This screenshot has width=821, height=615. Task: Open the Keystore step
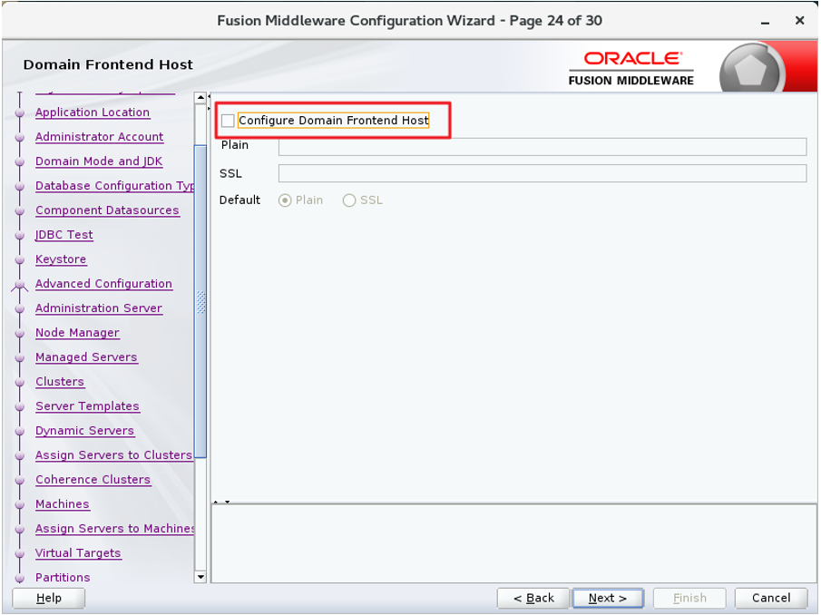(62, 259)
